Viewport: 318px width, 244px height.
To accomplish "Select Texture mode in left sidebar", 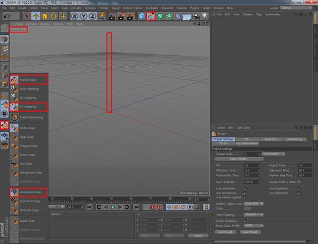I will 4,48.
